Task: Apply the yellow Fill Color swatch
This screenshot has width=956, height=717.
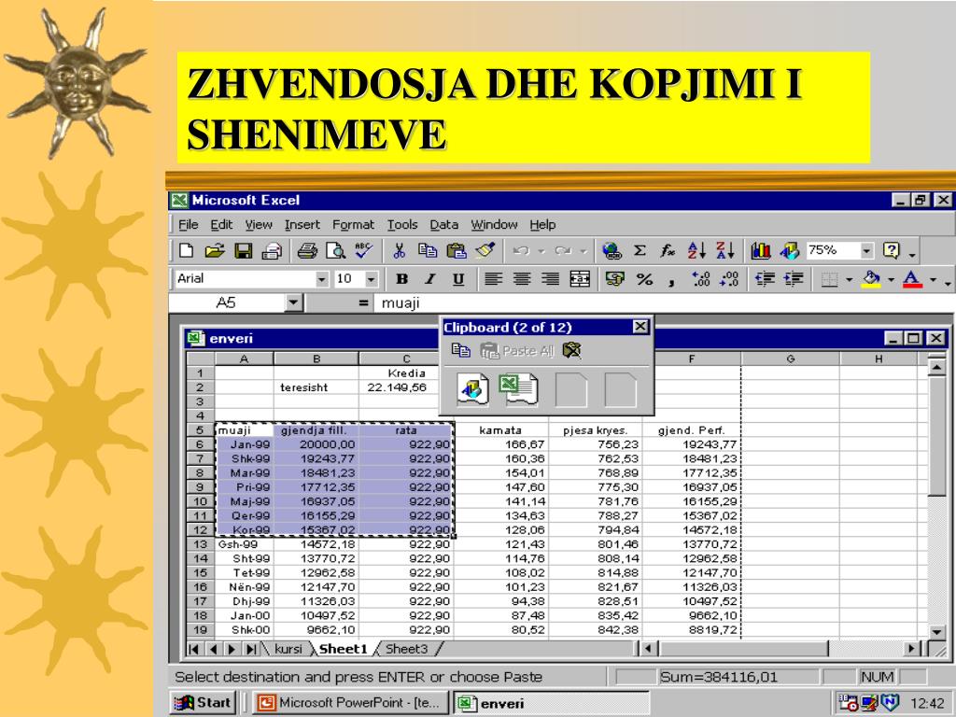Action: pos(871,280)
